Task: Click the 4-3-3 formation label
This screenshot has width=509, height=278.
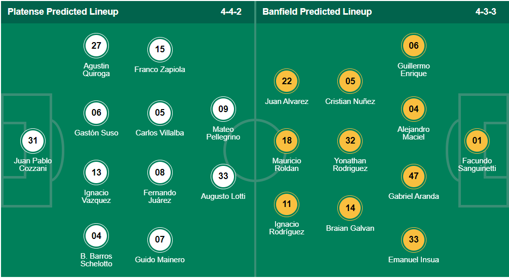Action: [486, 12]
